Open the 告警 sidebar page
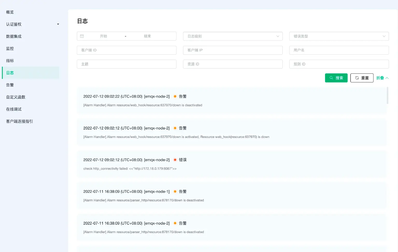The height and width of the screenshot is (252, 398). 10,85
